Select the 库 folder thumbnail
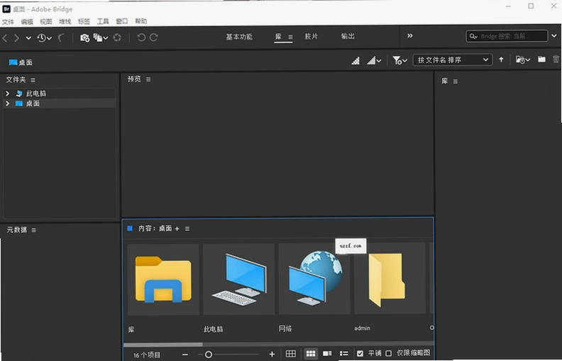The width and height of the screenshot is (562, 361). point(163,280)
